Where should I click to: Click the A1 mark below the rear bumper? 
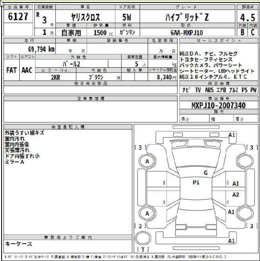click(231, 241)
